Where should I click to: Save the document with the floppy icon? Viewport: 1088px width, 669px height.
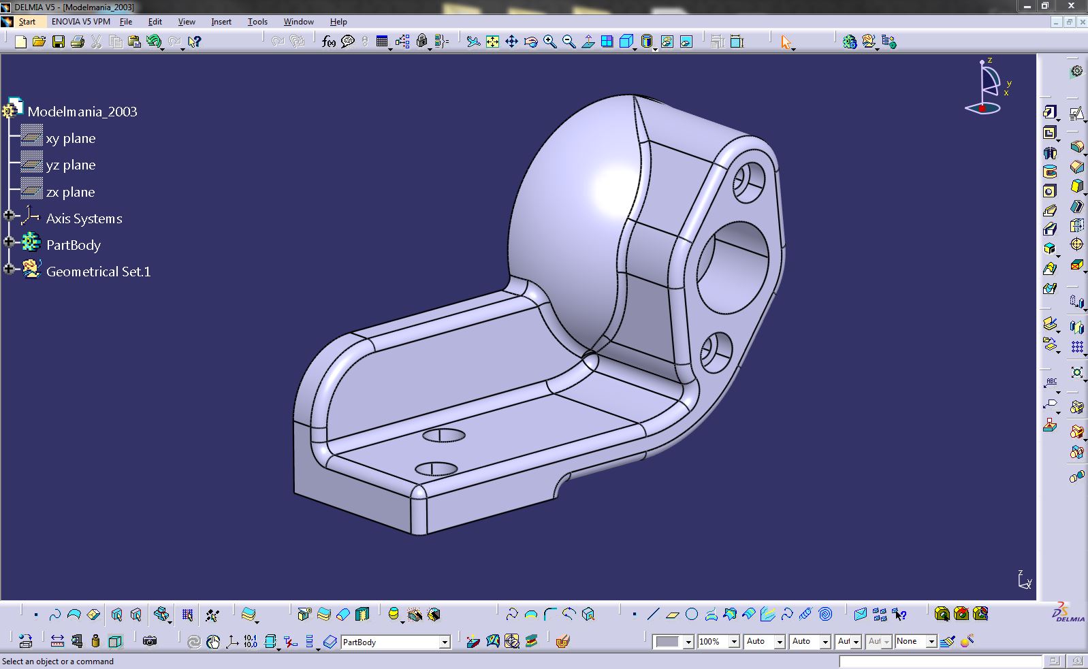click(59, 42)
